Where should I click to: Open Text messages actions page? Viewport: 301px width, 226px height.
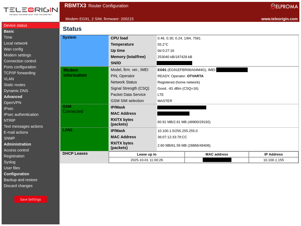click(x=23, y=126)
